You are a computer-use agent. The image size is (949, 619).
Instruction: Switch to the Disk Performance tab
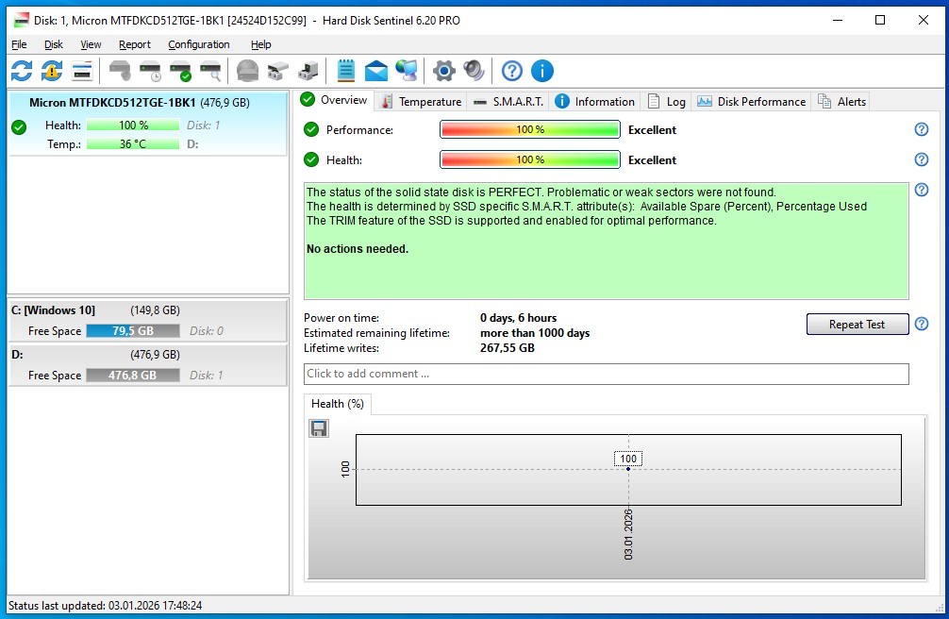[x=751, y=102]
